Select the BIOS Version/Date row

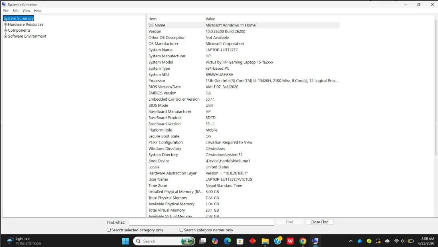[x=243, y=87]
